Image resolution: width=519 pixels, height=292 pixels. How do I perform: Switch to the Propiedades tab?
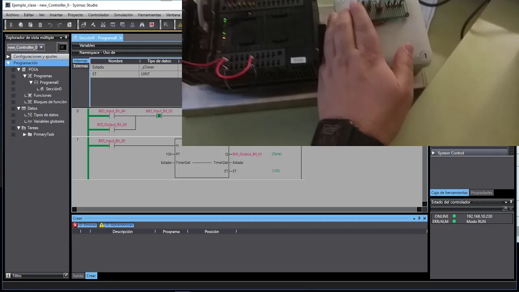[x=482, y=193]
